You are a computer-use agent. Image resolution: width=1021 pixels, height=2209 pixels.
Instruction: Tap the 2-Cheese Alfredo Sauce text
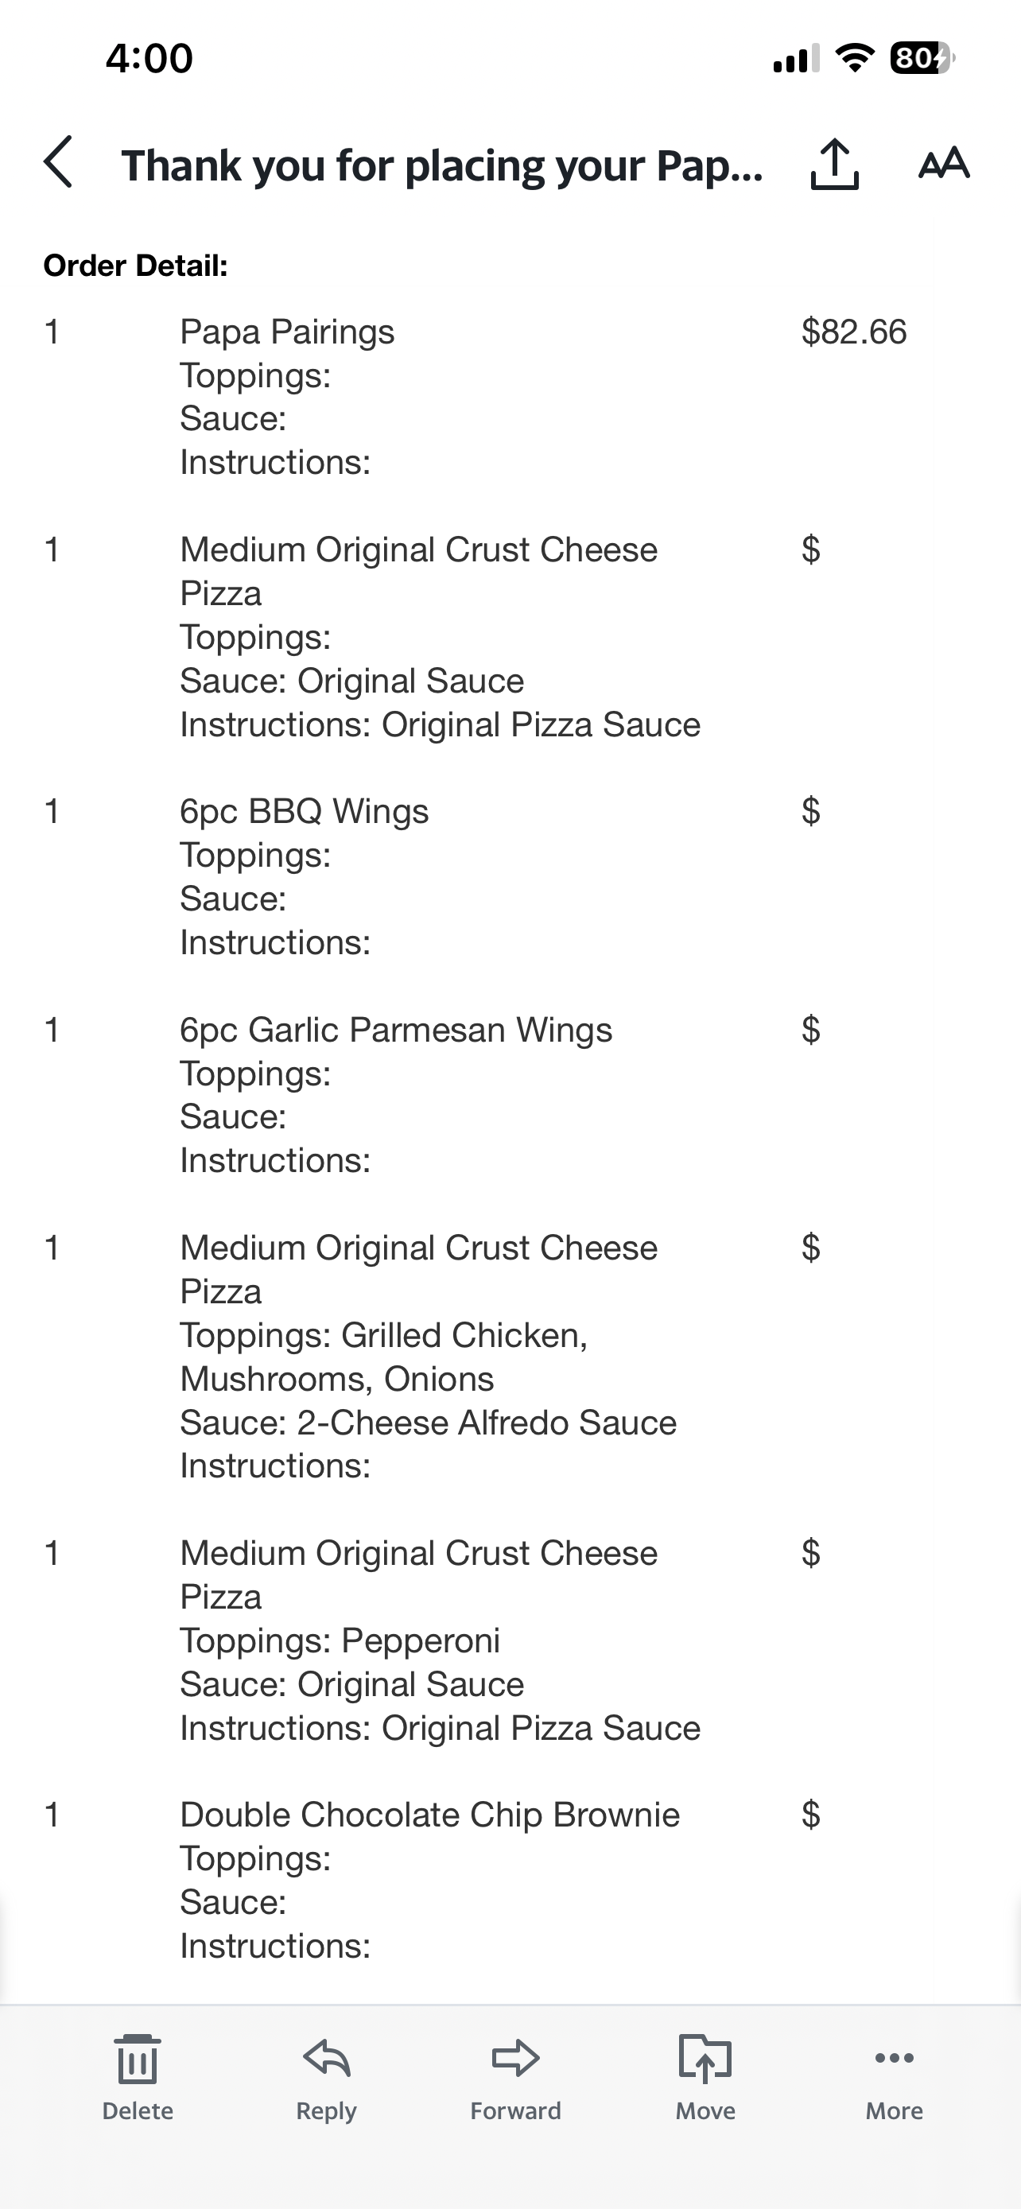click(x=486, y=1423)
